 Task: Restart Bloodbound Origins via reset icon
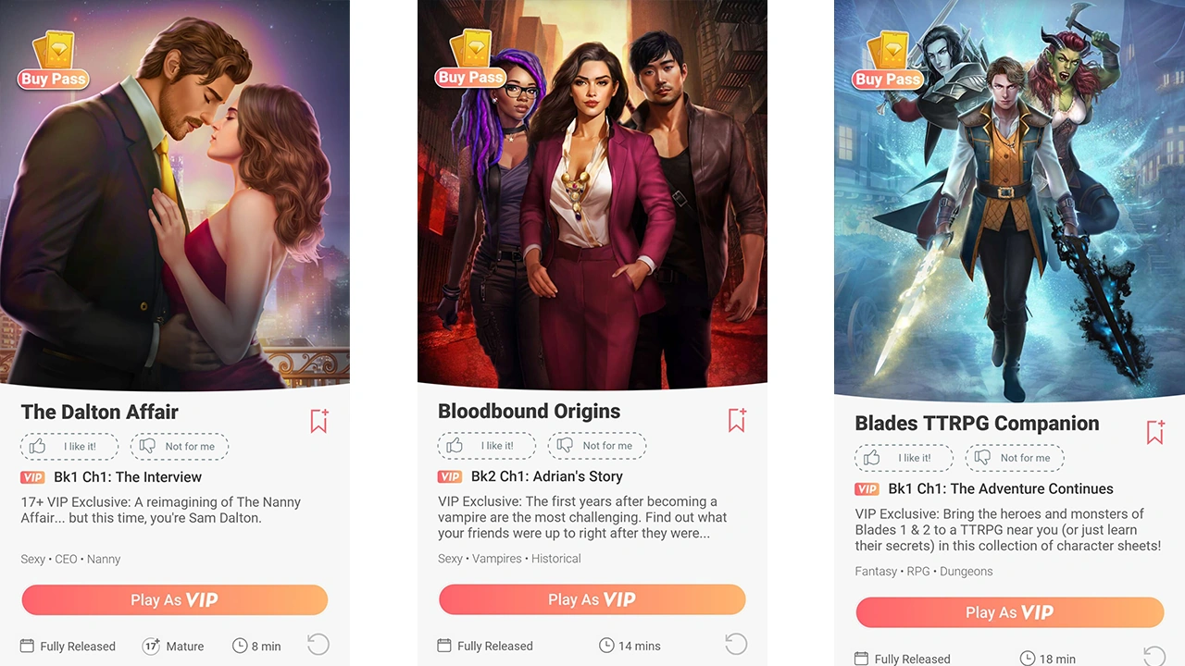tap(736, 644)
